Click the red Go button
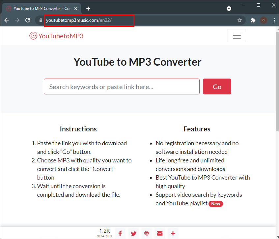Image resolution: width=279 pixels, height=239 pixels. pos(217,86)
